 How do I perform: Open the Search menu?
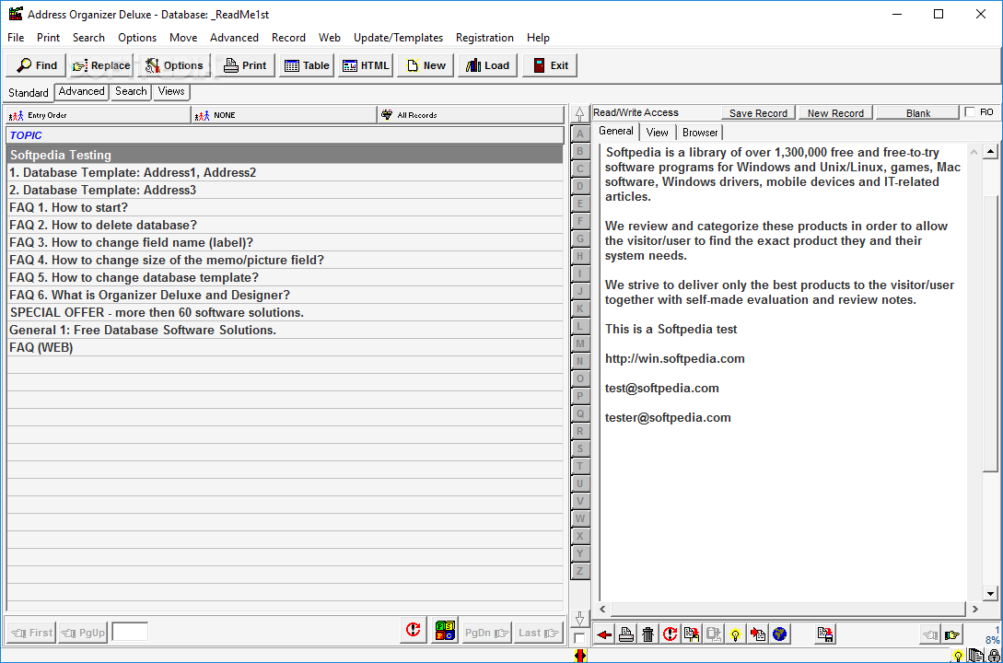coord(88,38)
